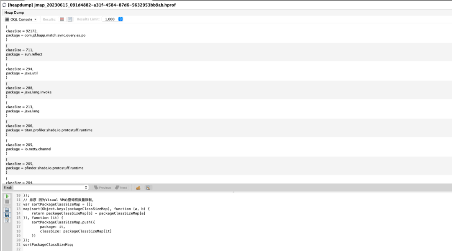This screenshot has width=452, height=251.
Task: Open the Results Limit 1,000 stepper dropdown
Action: click(x=121, y=19)
